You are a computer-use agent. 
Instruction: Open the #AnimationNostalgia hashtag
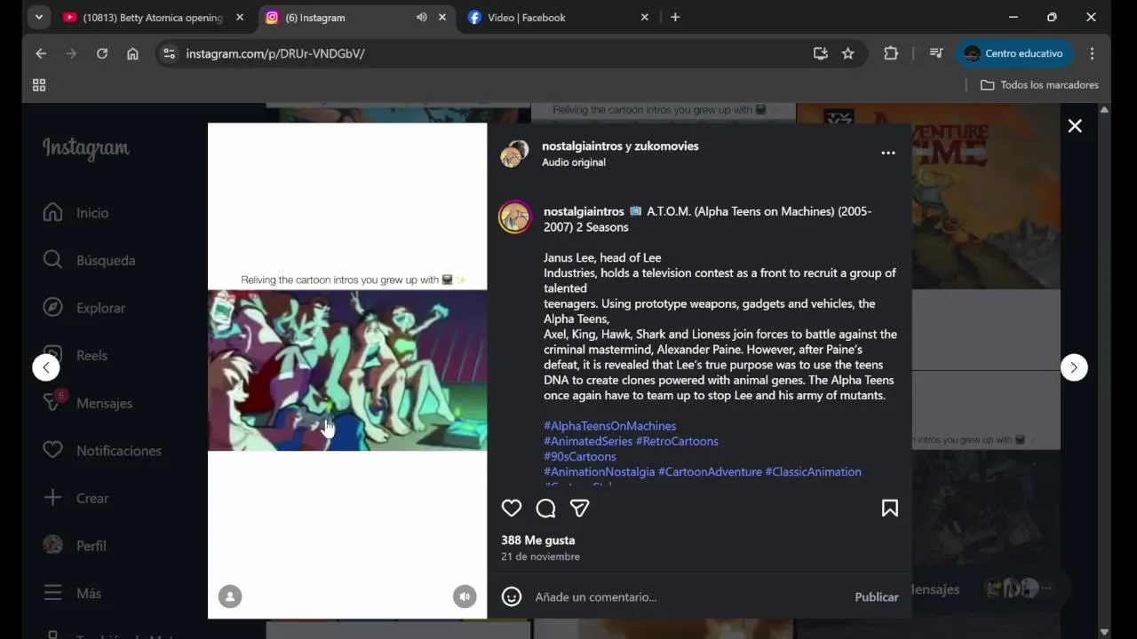600,471
